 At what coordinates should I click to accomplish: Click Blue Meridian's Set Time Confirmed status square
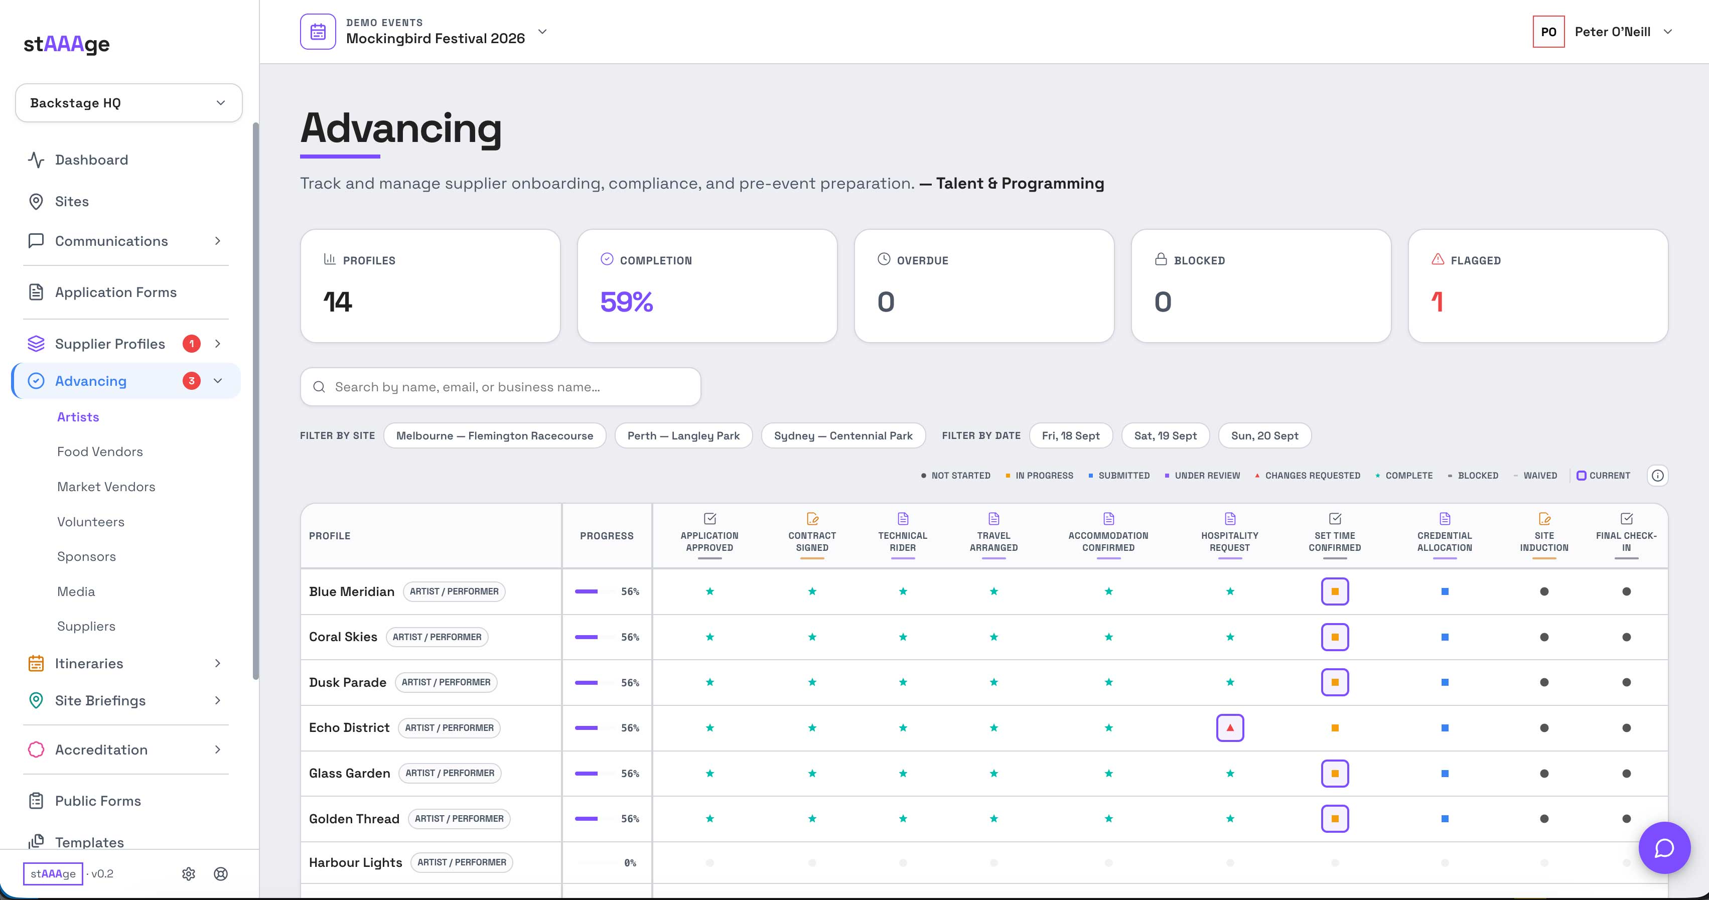point(1334,591)
